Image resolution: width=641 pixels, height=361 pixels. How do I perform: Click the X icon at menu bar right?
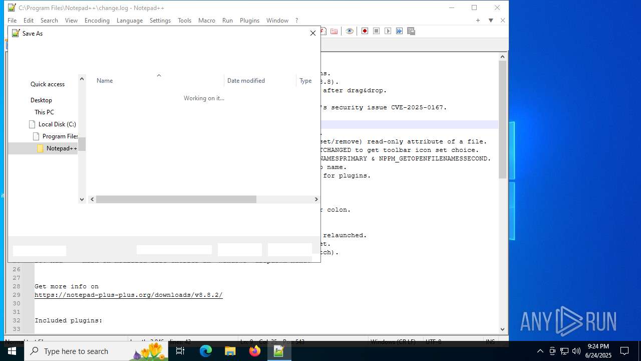pyautogui.click(x=503, y=21)
